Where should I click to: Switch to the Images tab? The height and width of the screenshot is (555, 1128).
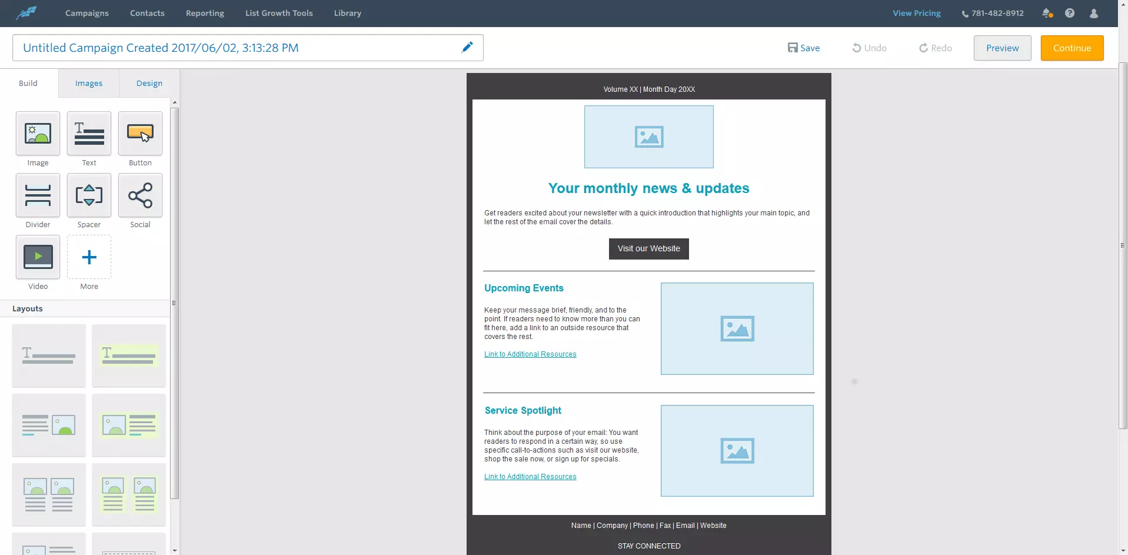coord(89,83)
